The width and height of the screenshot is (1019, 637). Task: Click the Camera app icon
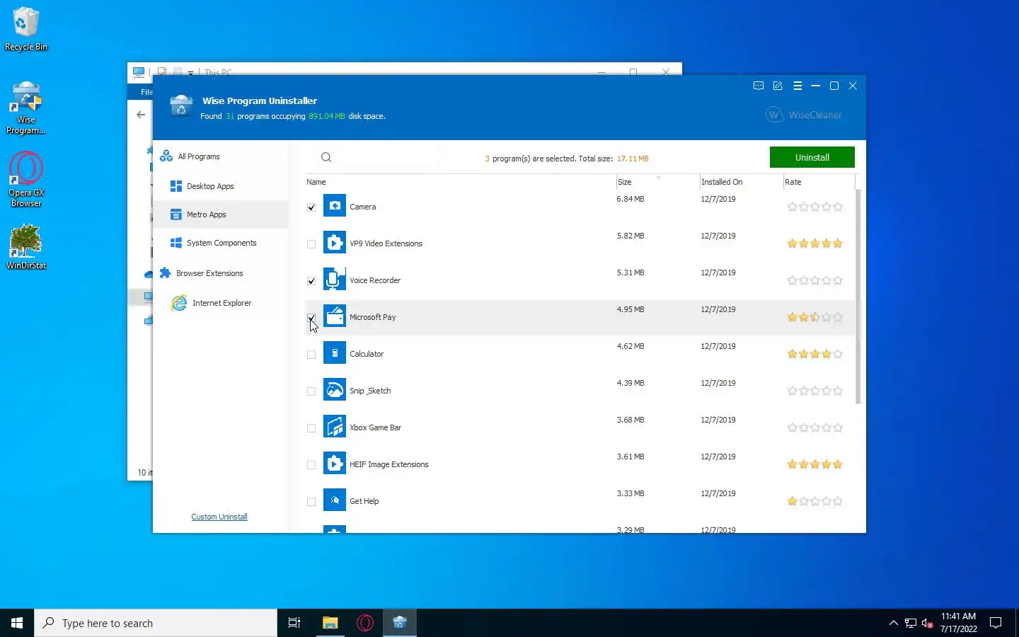click(x=335, y=206)
